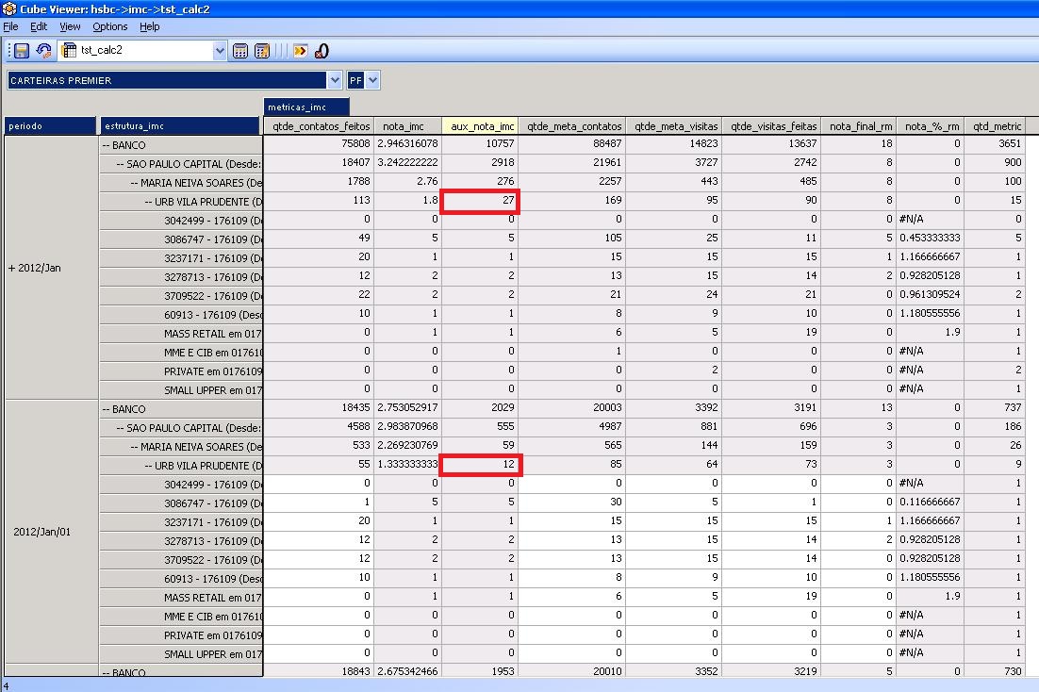Click cell value 0.961309524

(x=930, y=294)
